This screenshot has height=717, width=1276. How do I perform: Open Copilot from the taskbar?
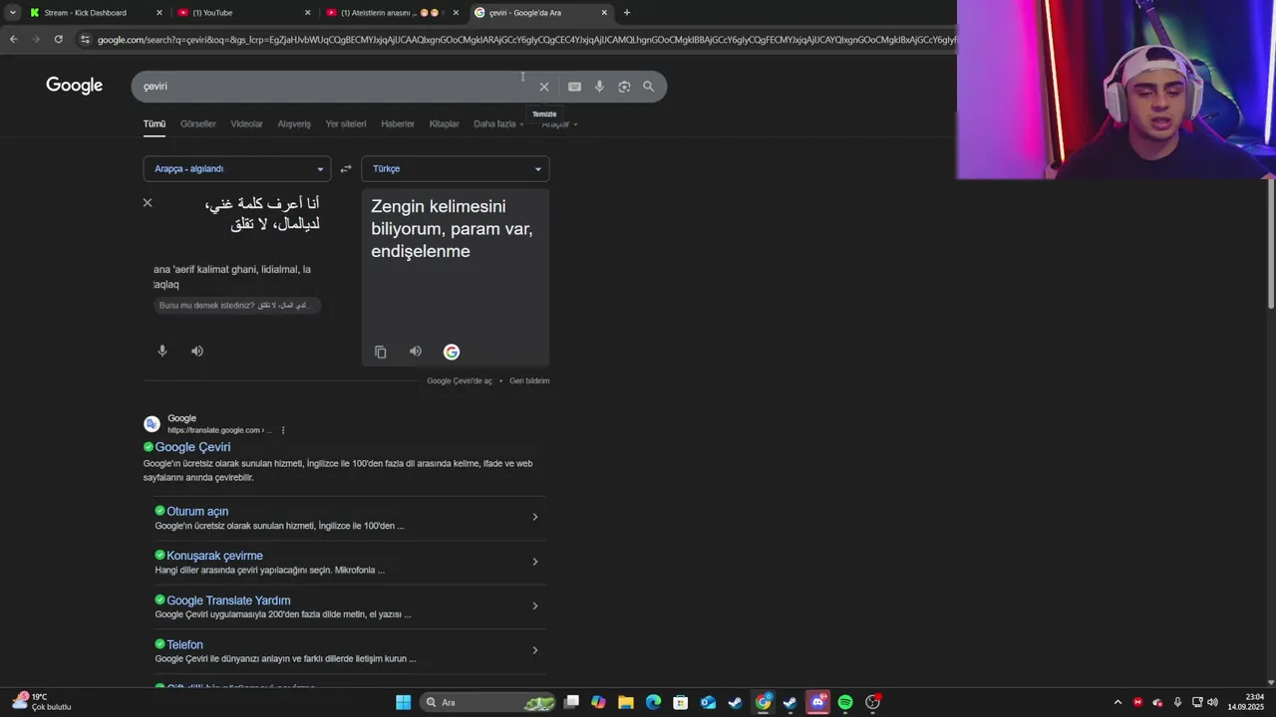pyautogui.click(x=598, y=702)
